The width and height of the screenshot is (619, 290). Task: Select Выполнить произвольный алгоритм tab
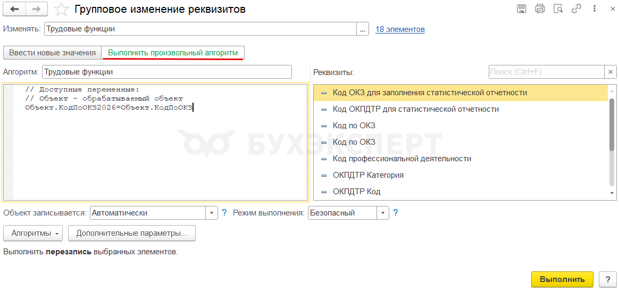[x=173, y=53]
